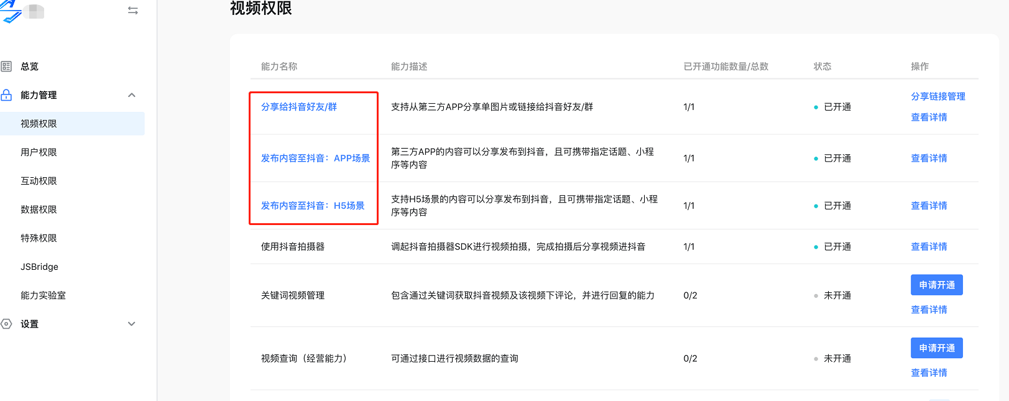Click the sidebar collapse toggle icon

point(132,11)
